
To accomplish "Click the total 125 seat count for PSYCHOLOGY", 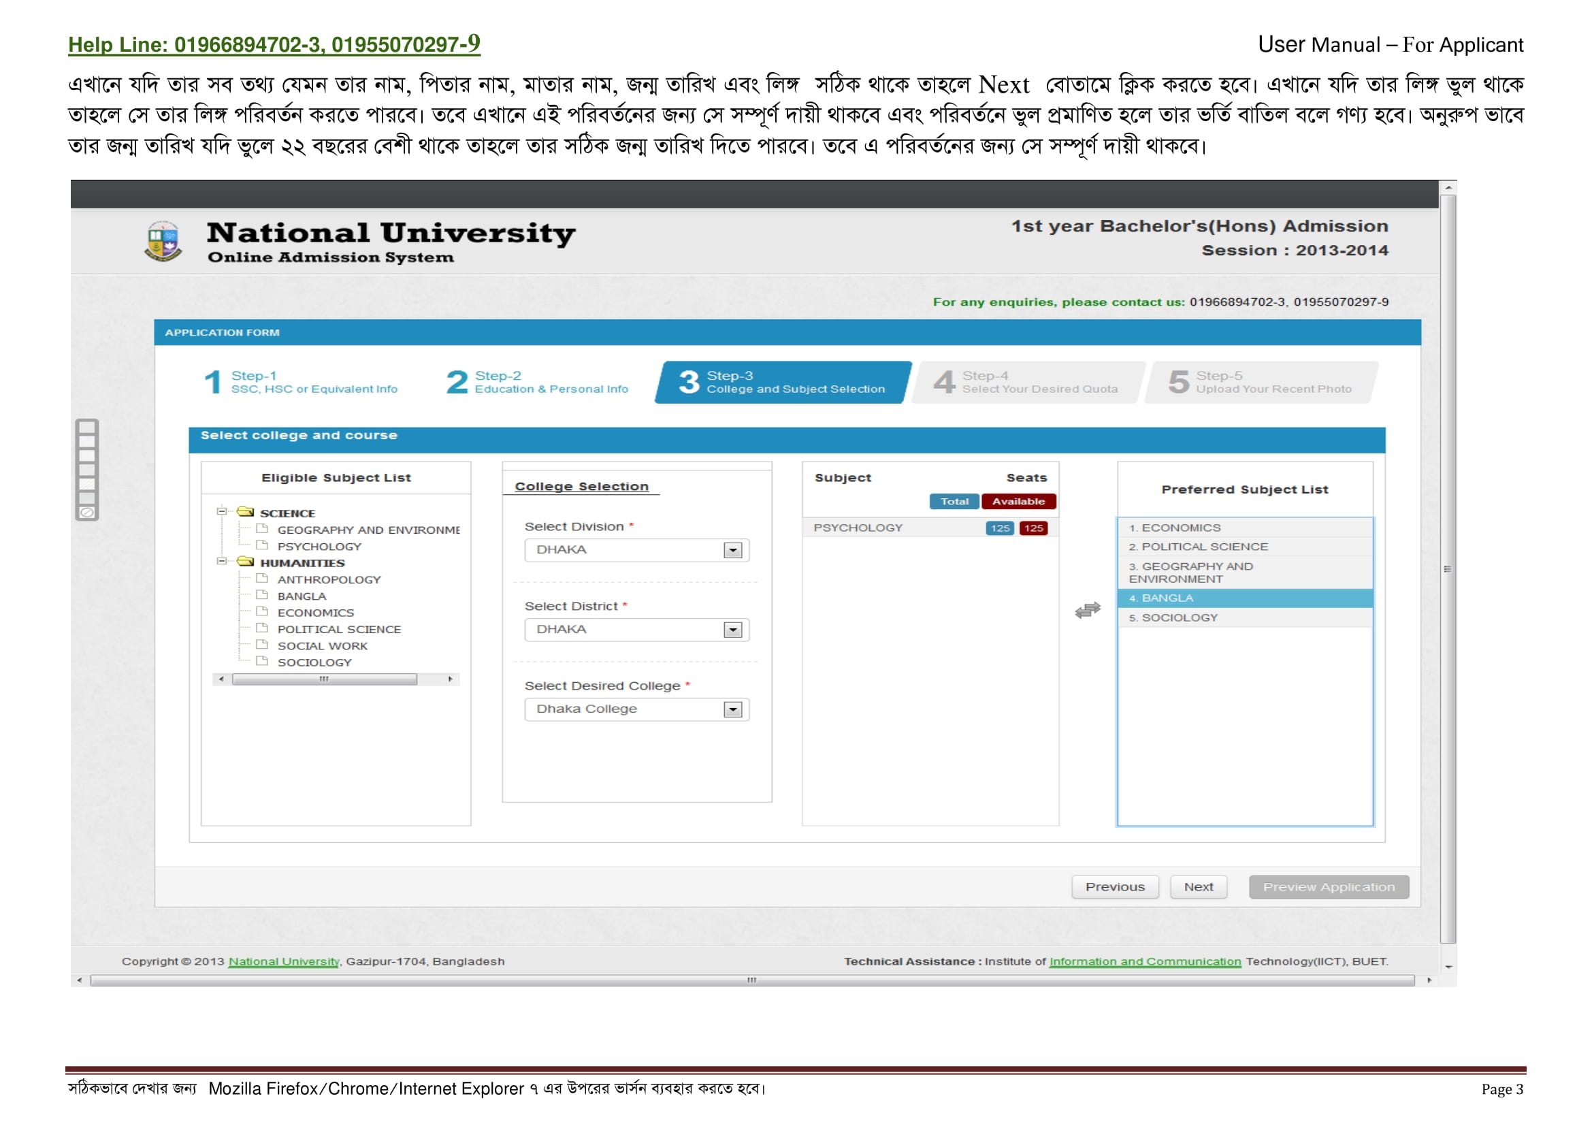I will click(x=999, y=528).
